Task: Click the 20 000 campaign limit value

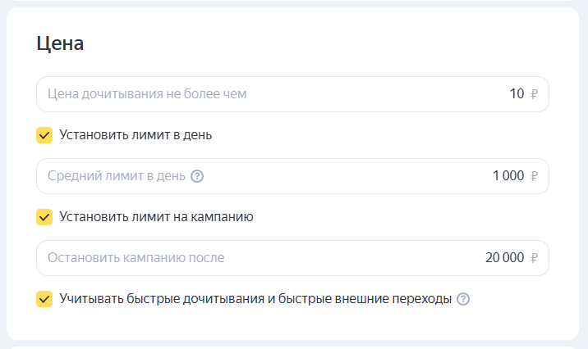Action: pos(504,258)
